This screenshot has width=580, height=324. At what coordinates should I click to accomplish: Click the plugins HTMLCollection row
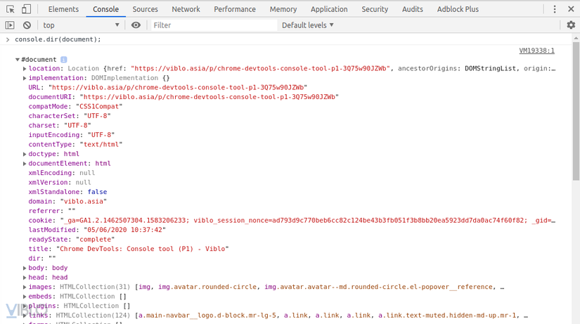[79, 306]
